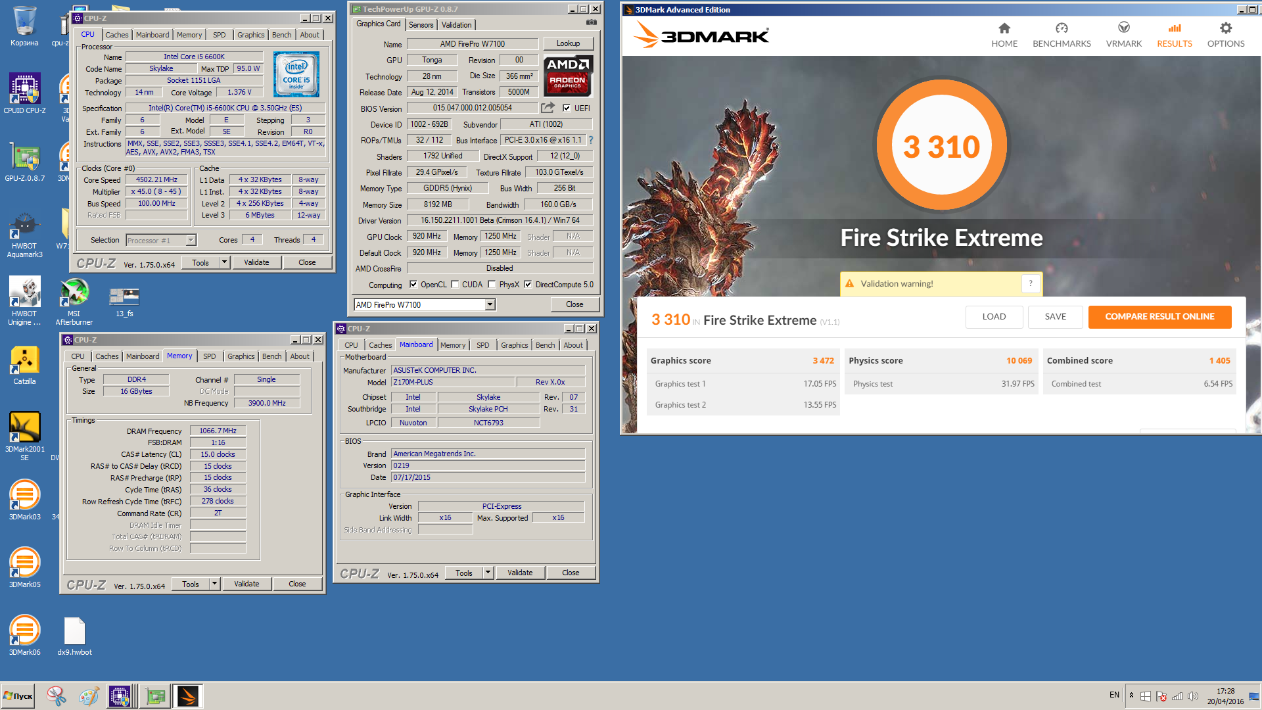Open the Sensors tab in GPU-Z
The image size is (1262, 710).
tap(421, 25)
